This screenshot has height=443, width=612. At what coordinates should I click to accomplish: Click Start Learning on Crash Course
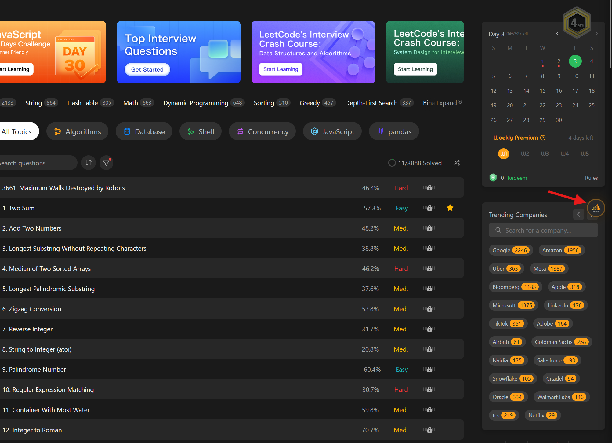coord(280,69)
